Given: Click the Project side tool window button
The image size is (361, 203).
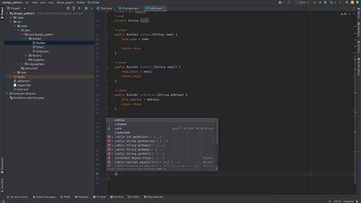Looking at the screenshot, I should 2,13.
